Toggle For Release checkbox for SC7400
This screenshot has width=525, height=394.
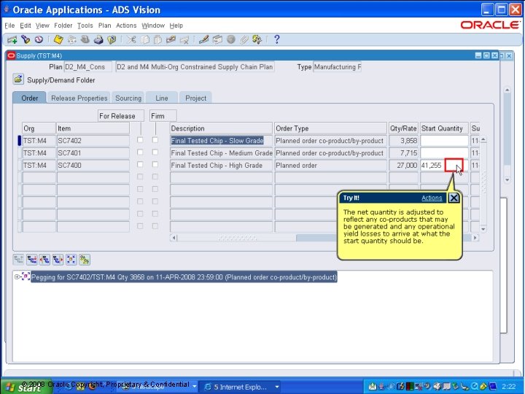point(140,164)
